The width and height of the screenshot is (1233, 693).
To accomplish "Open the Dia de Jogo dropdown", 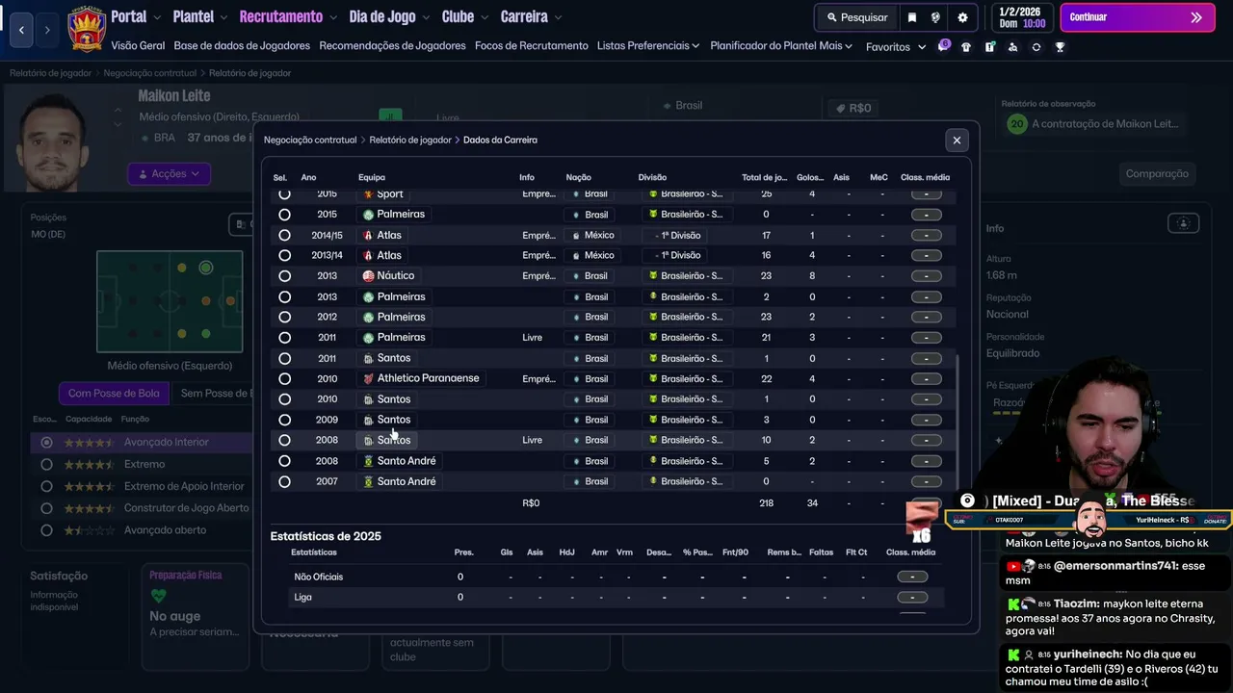I will click(389, 17).
